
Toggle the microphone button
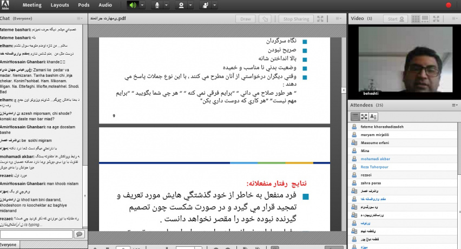(x=157, y=5)
